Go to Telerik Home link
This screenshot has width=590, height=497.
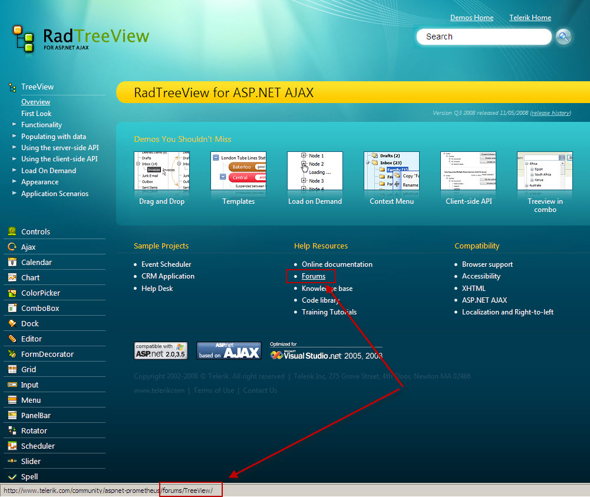(x=530, y=18)
